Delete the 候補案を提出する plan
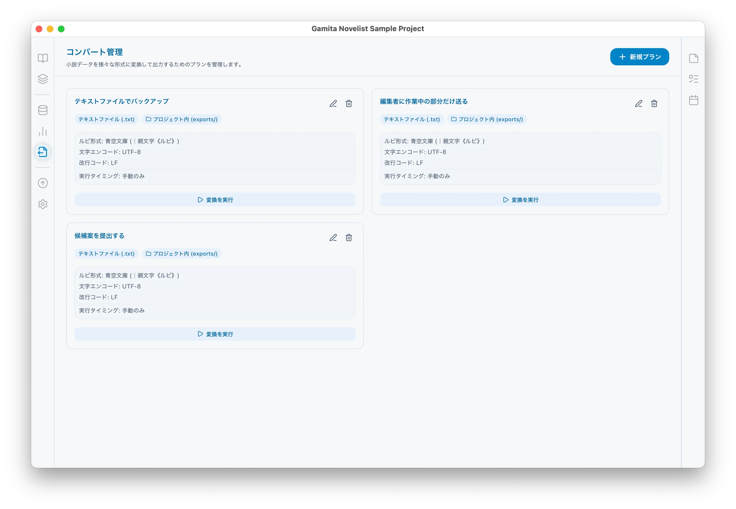 [x=349, y=238]
